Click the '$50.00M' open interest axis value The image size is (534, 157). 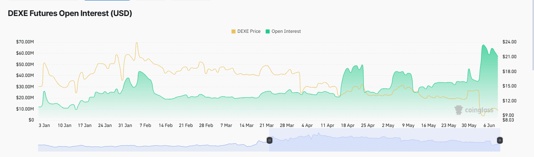pos(25,64)
